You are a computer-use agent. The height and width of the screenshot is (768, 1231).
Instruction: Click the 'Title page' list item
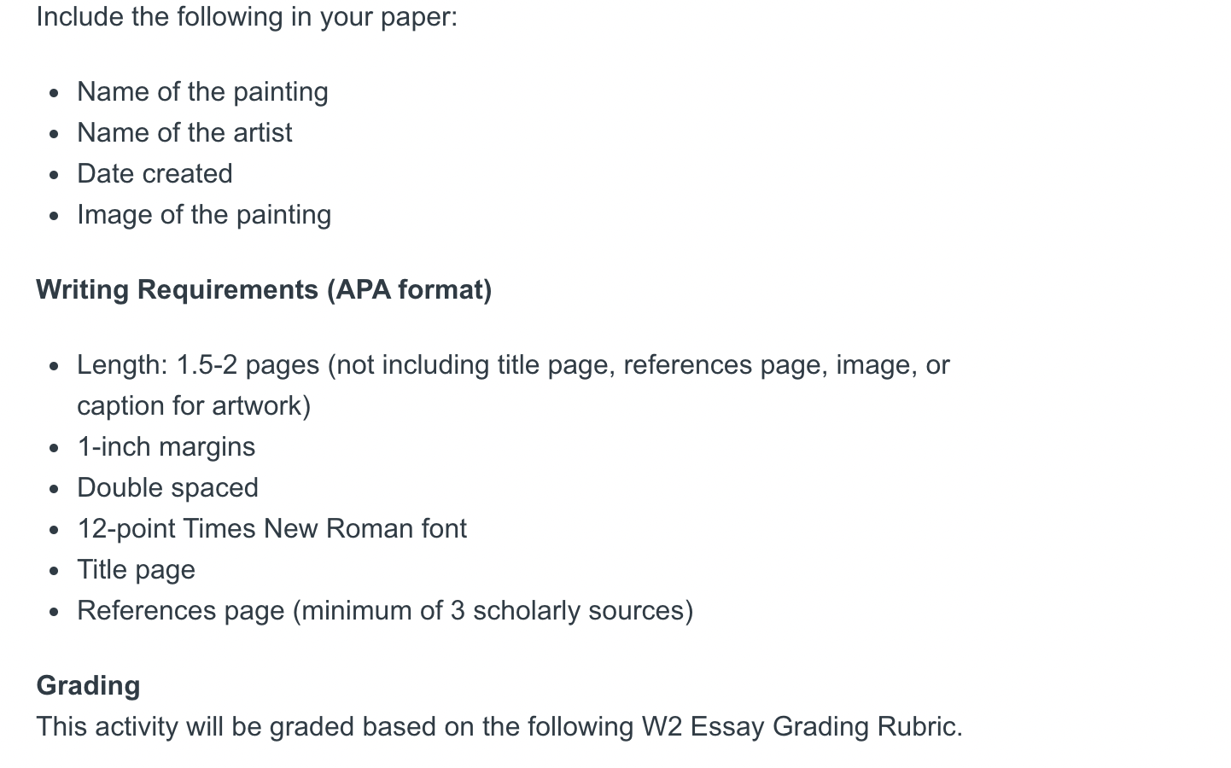click(136, 570)
